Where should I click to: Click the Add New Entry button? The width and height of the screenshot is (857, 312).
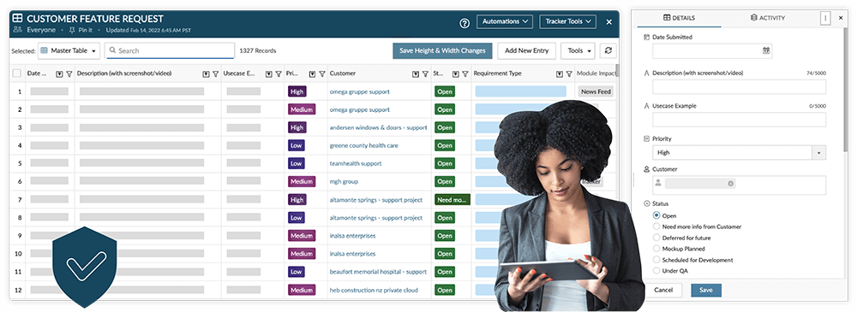click(527, 50)
